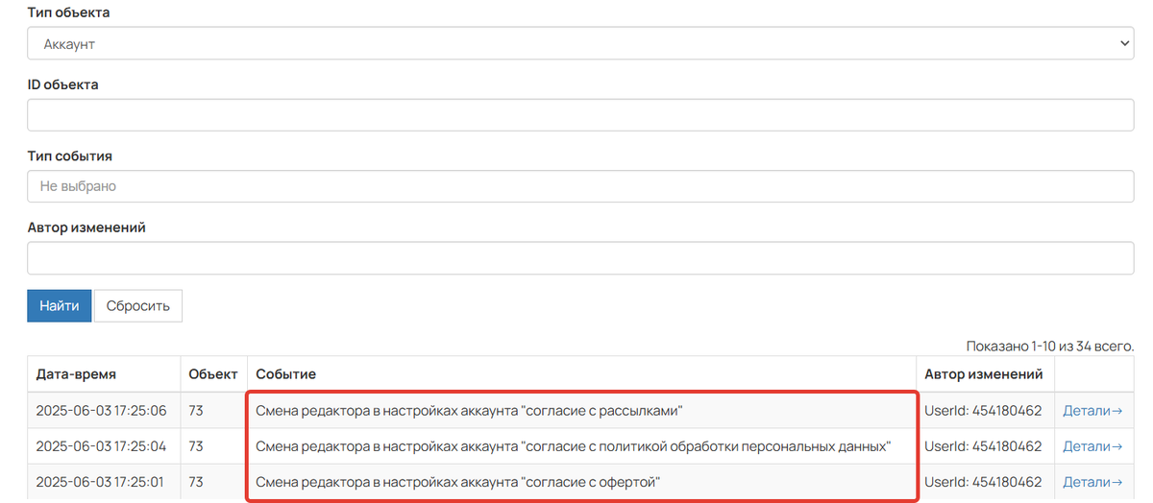
Task: Open the Тип объекта dropdown showing Аккаунт
Action: click(x=580, y=44)
